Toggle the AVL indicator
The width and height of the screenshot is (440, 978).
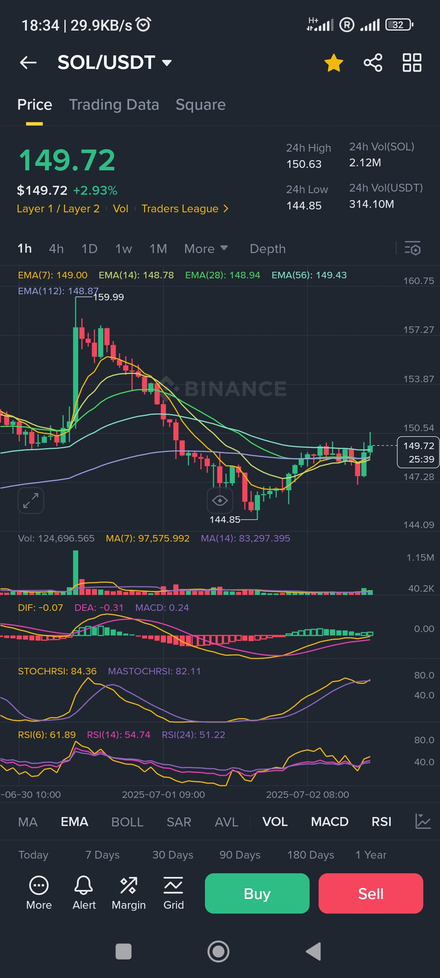pyautogui.click(x=227, y=822)
